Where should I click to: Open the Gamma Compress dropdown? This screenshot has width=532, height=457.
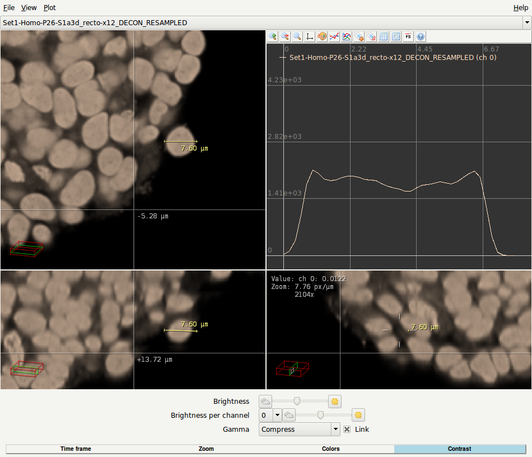(335, 430)
